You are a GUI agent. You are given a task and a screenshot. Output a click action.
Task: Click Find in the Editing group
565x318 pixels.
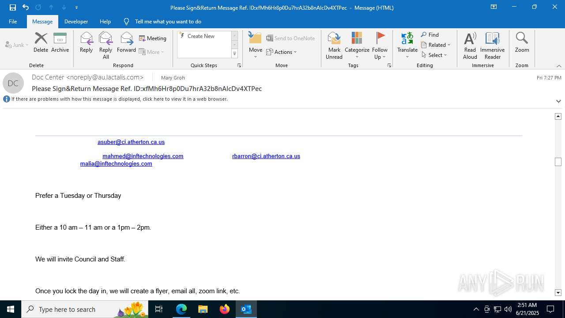click(430, 35)
